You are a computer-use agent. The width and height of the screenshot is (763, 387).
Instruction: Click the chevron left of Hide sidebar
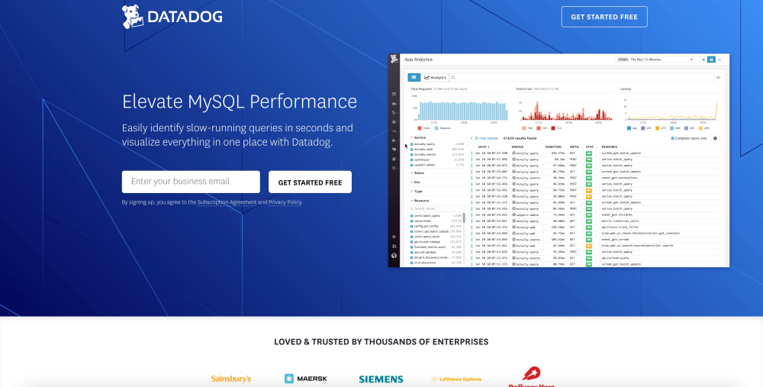pos(472,138)
